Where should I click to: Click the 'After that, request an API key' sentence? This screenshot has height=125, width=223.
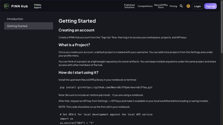pos(134,101)
